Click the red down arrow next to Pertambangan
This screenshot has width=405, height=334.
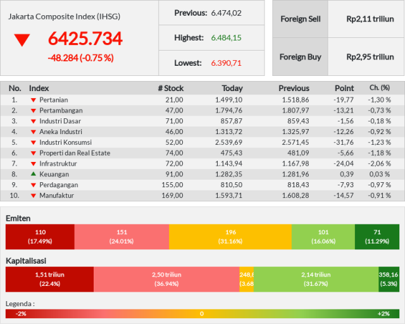click(x=34, y=111)
